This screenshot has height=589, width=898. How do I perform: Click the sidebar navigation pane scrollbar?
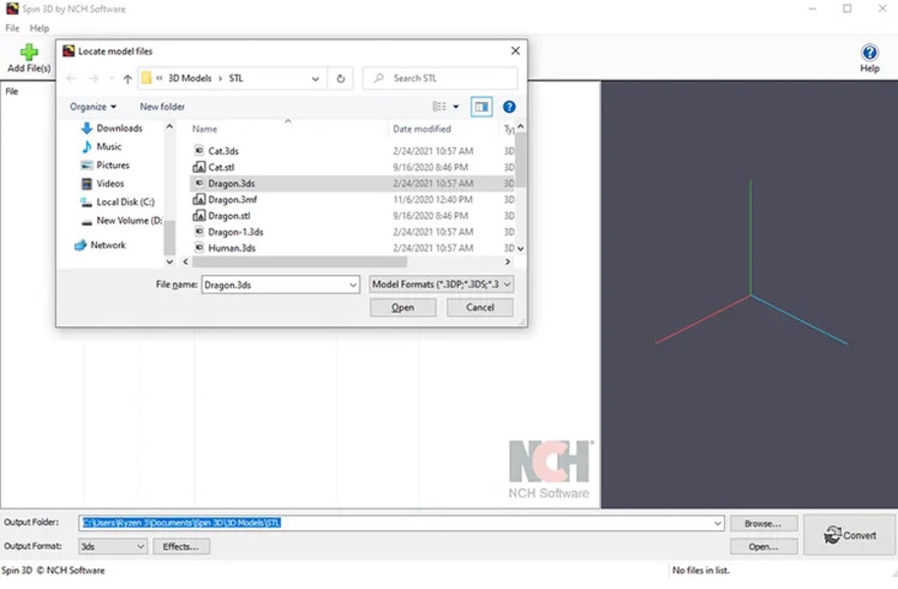[x=169, y=237]
